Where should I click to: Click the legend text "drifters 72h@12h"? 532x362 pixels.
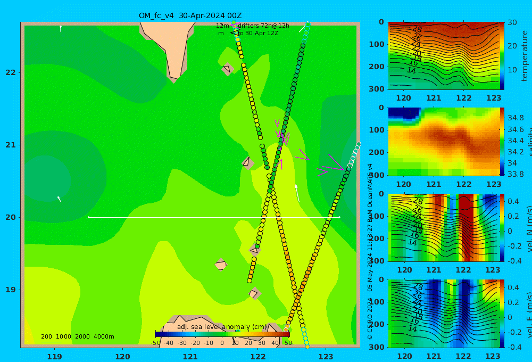(x=263, y=26)
